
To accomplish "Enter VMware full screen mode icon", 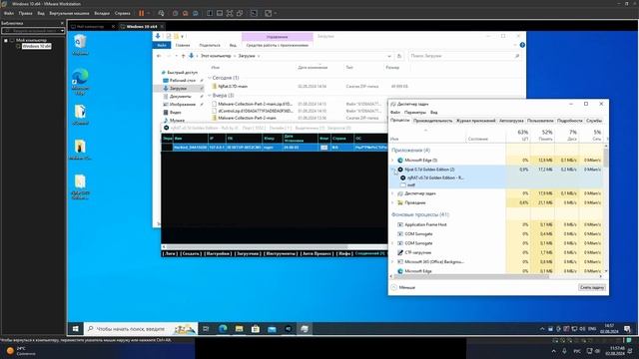I will point(230,13).
